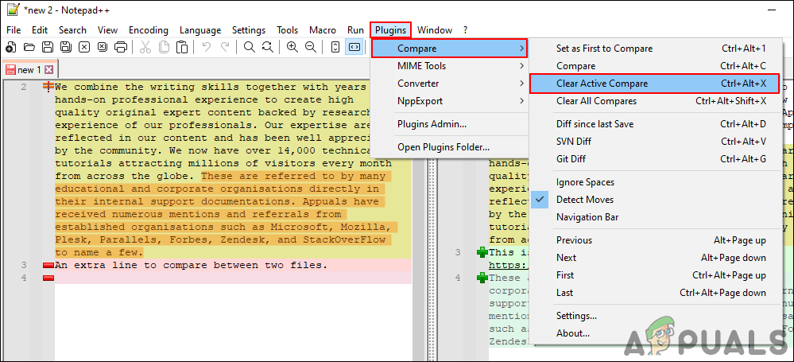Click the Zoom Out toolbar icon
The width and height of the screenshot is (794, 362).
coord(310,48)
